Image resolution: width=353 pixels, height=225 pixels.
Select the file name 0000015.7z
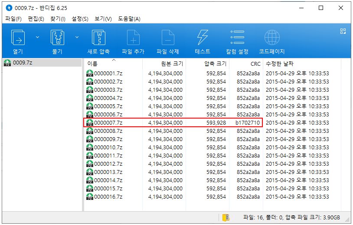108,188
